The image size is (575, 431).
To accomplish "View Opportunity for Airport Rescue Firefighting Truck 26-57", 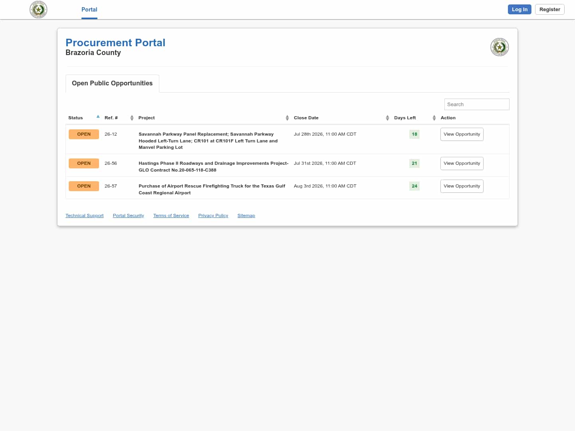I will 462,186.
